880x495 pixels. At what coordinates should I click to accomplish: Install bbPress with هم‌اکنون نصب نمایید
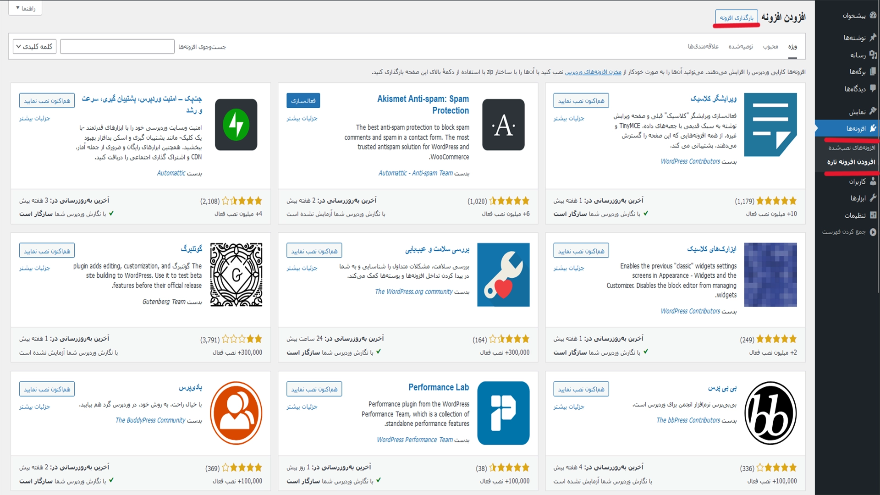pos(581,389)
